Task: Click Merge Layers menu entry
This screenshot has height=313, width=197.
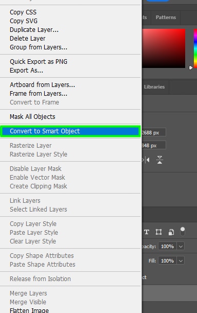Action: 28,293
